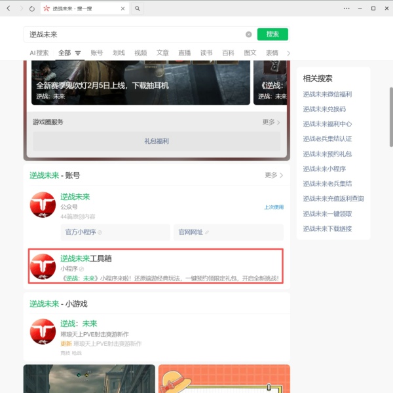Expand 更多 in 账号 section

click(274, 175)
